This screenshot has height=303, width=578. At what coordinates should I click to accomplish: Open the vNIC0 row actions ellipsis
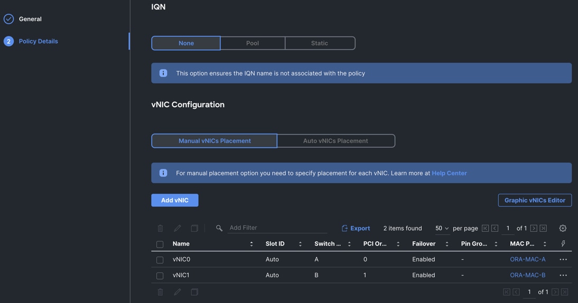pyautogui.click(x=563, y=259)
